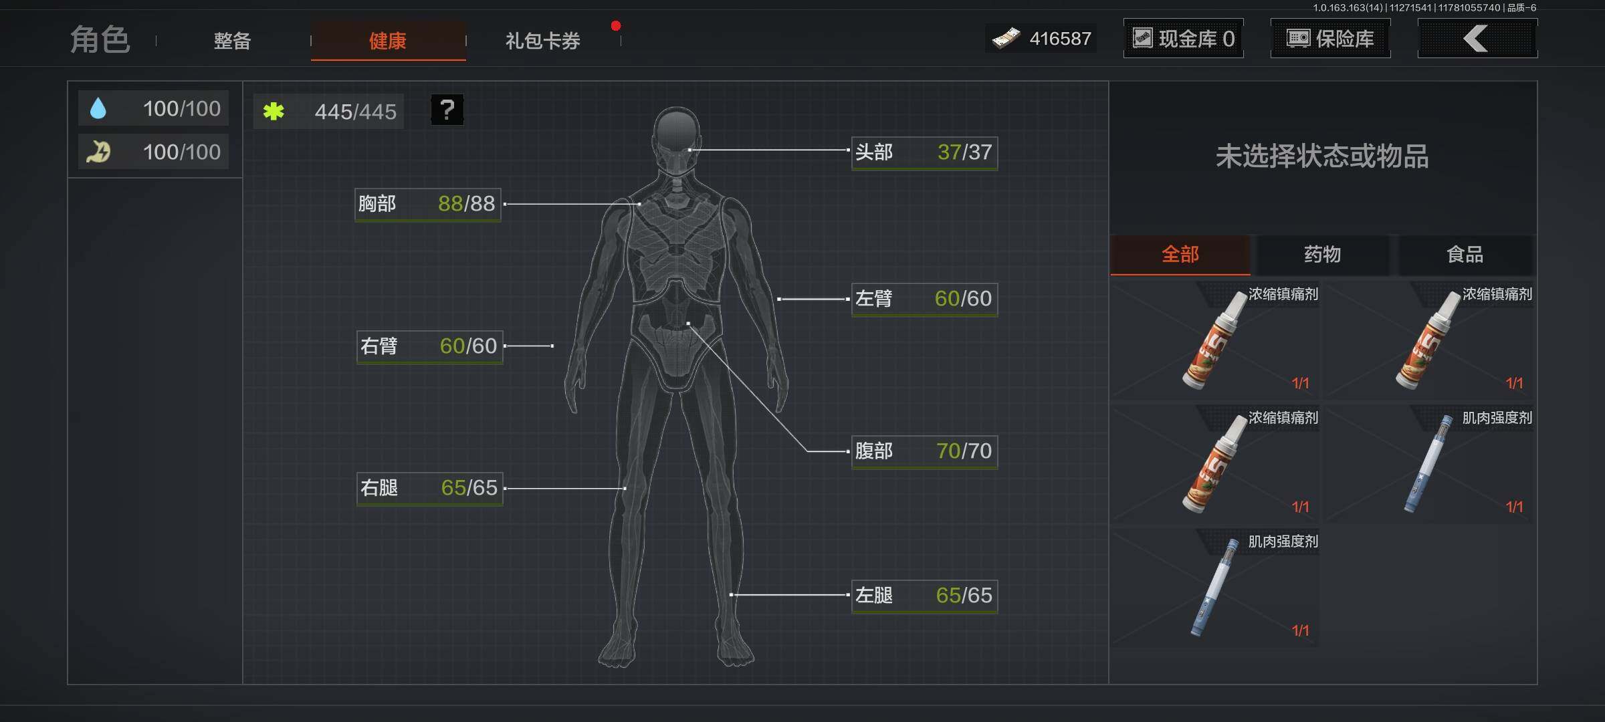This screenshot has height=722, width=1605.
Task: Select the 胸部 chest health label
Action: tap(427, 204)
